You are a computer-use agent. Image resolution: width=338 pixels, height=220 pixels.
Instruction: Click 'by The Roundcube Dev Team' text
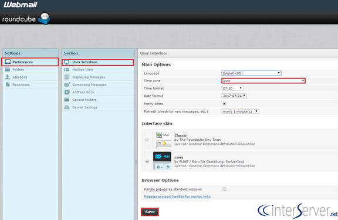pos(198,140)
